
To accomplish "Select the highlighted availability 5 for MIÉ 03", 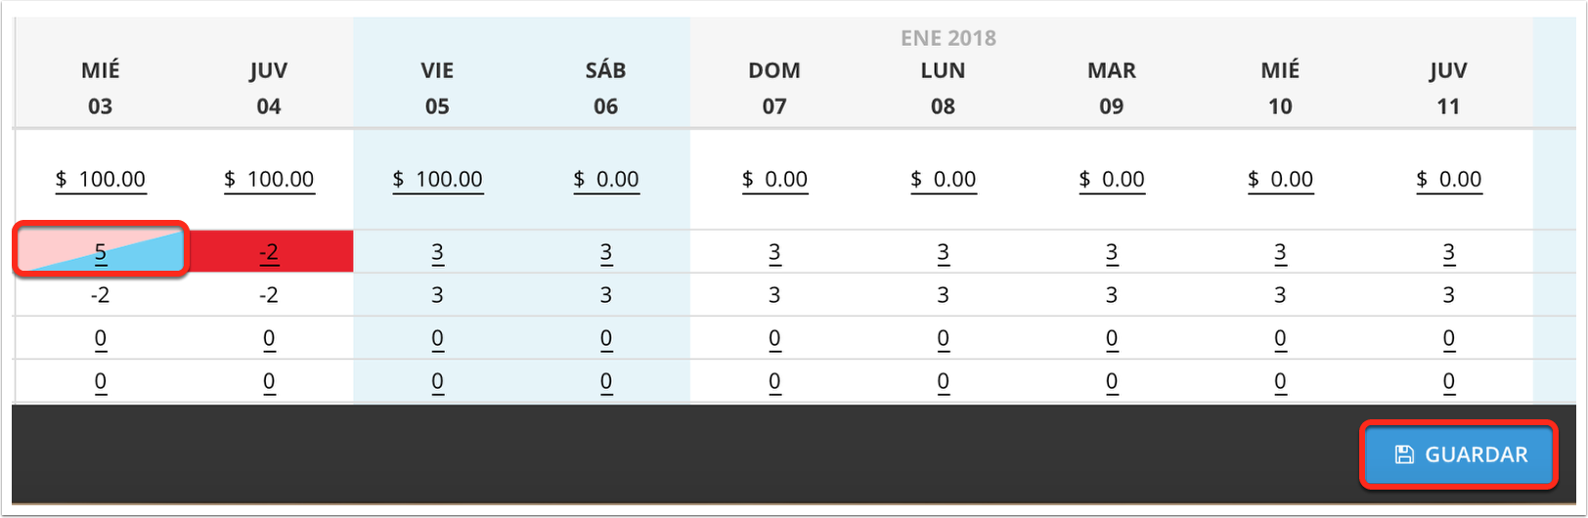I will pyautogui.click(x=100, y=251).
